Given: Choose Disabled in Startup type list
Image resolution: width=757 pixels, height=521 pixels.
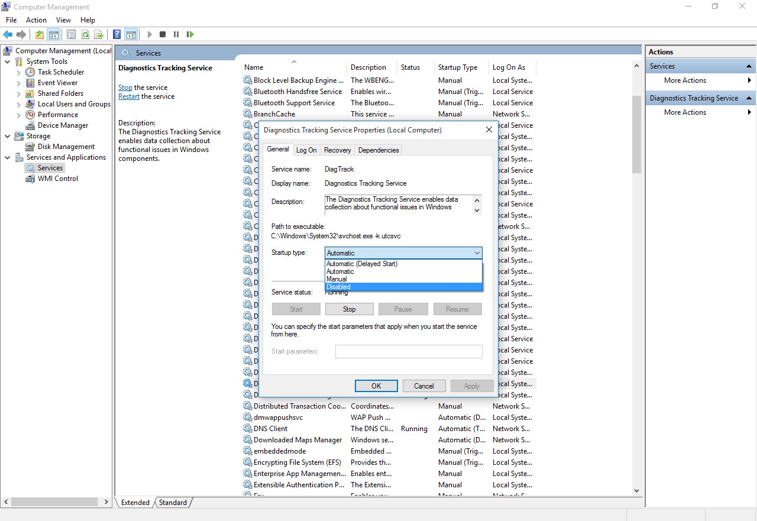Looking at the screenshot, I should (x=403, y=287).
